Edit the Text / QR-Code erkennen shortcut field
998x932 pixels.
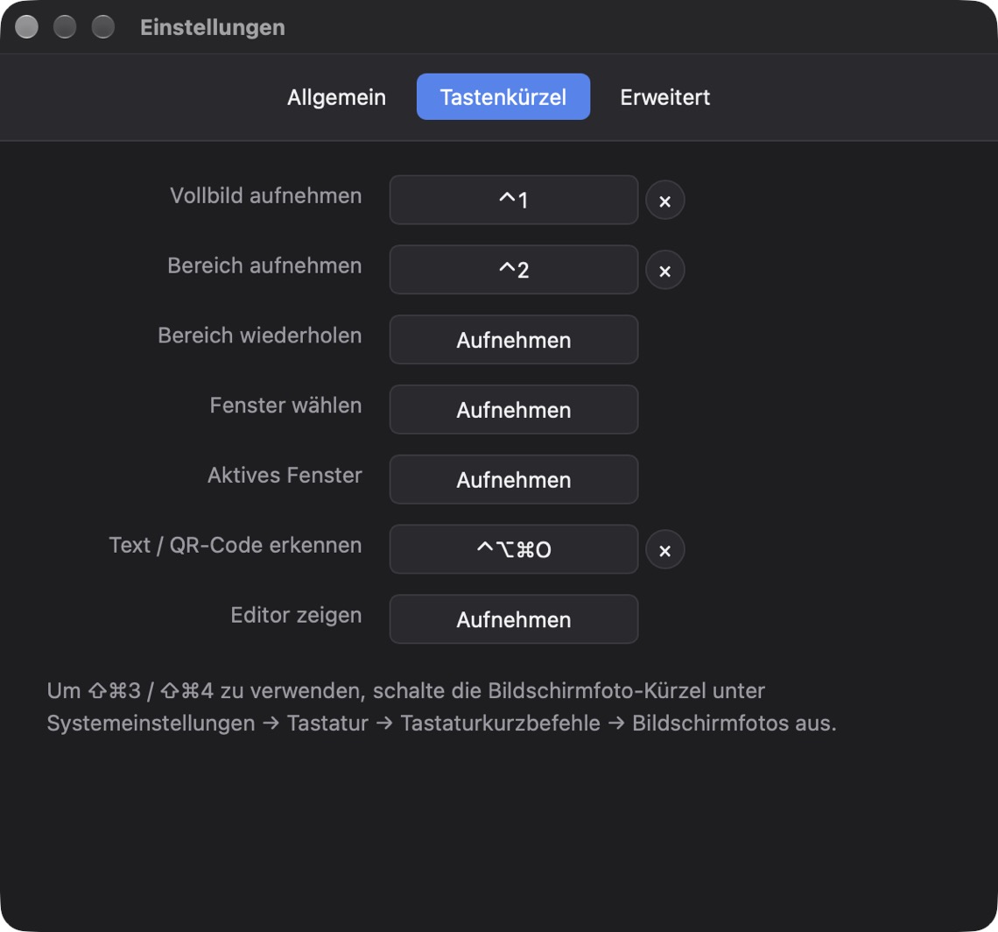click(x=514, y=549)
